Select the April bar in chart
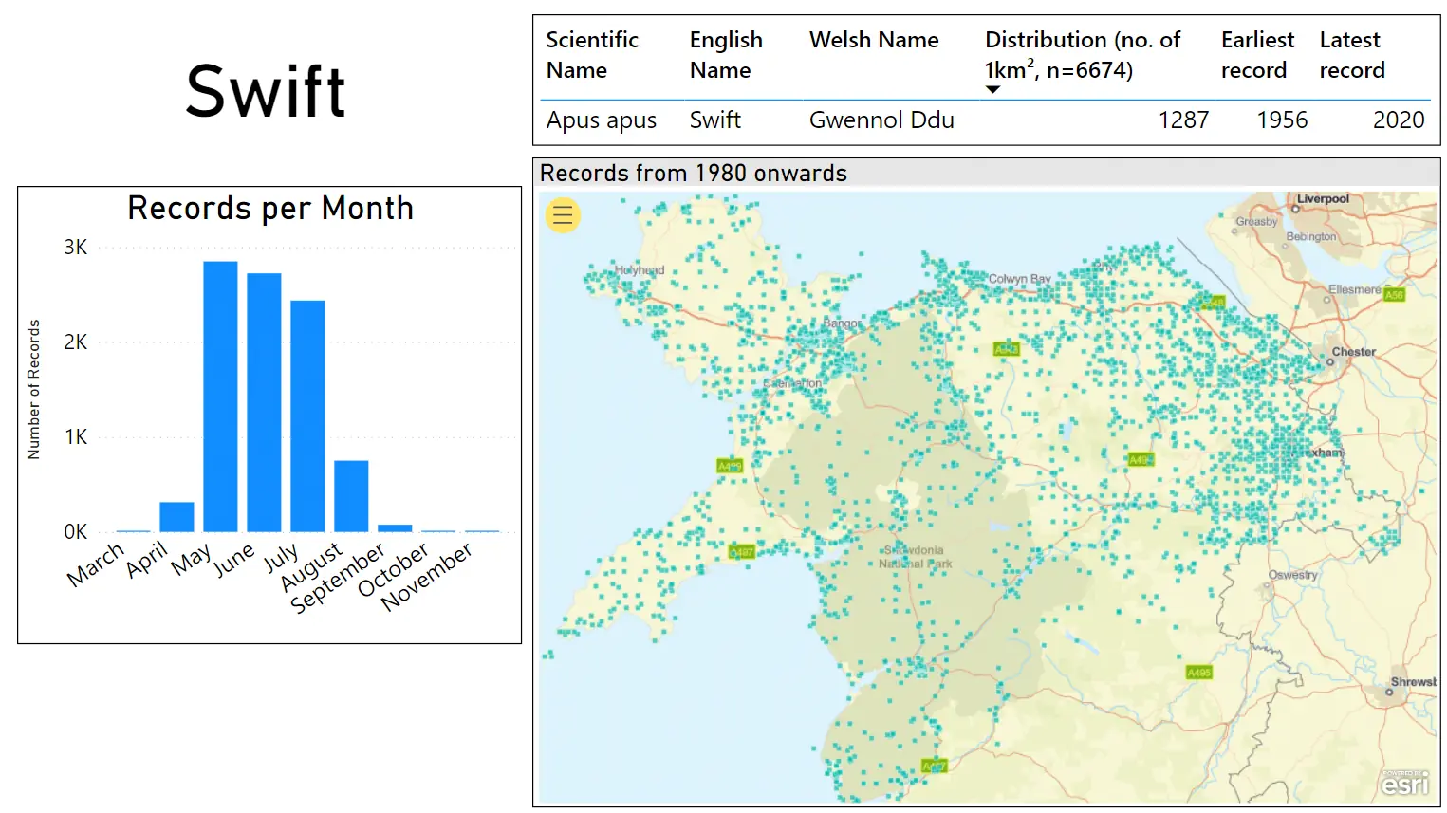Screen dimensions: 1447x813 click(x=176, y=517)
